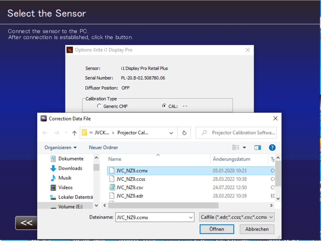The width and height of the screenshot is (322, 242).
Task: Click the JVC_NZ9.edr file icon
Action: pos(112,196)
